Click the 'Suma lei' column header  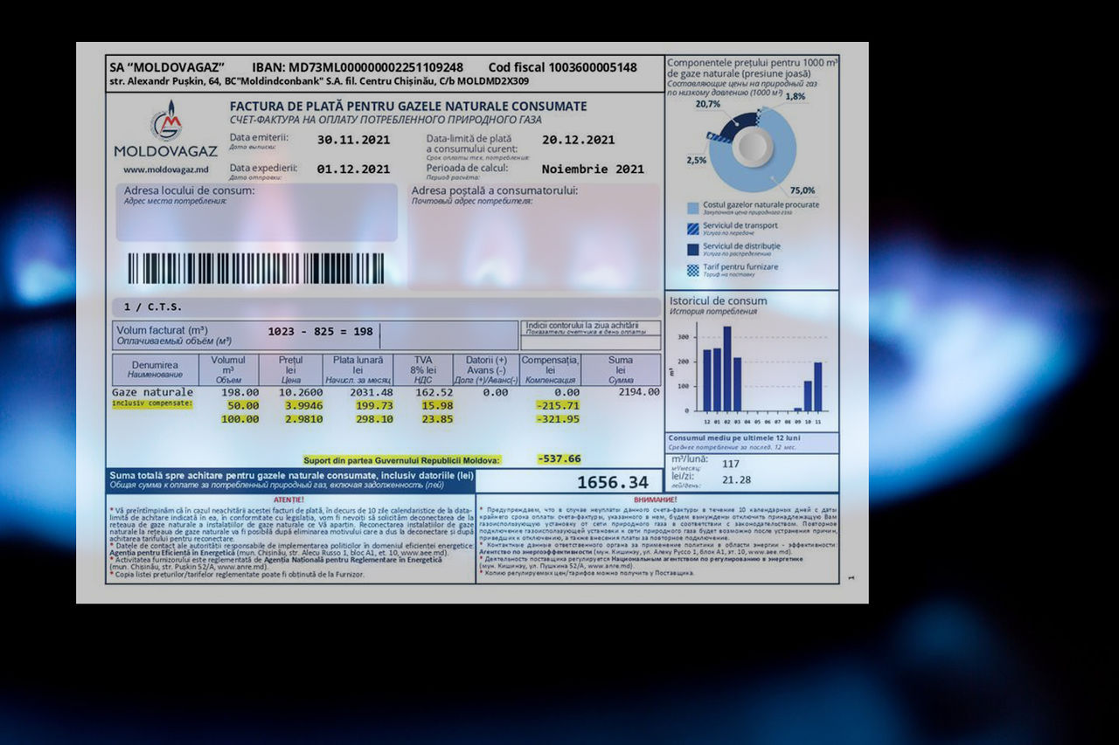click(621, 369)
